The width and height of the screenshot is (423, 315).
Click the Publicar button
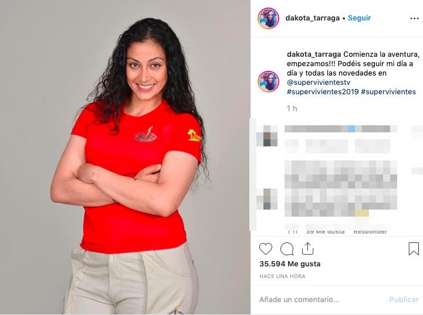(x=404, y=299)
